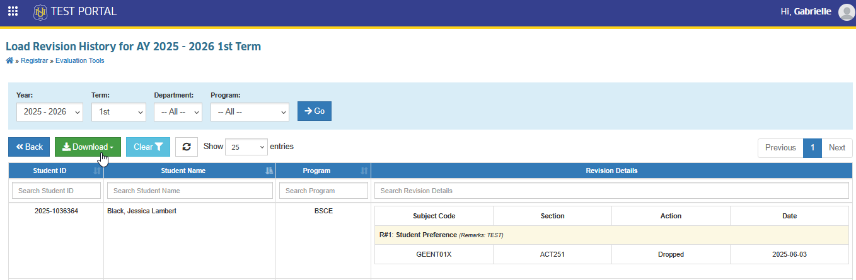This screenshot has height=280, width=856.
Task: Sort by the Student Name column icon
Action: pos(269,171)
